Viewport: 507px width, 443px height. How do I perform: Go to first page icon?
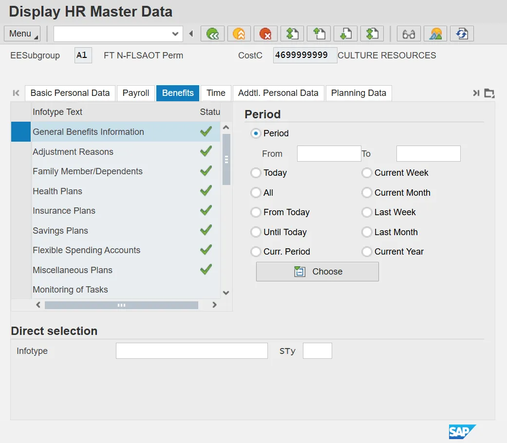(292, 34)
